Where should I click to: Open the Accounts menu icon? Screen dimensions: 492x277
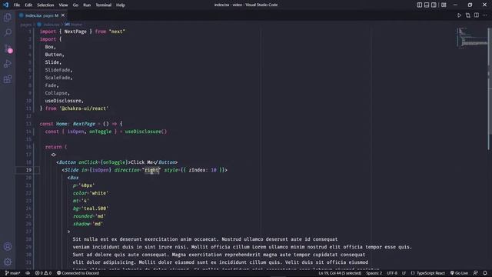click(x=8, y=246)
